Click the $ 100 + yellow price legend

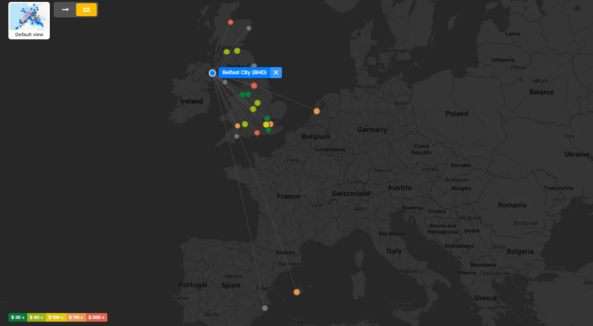(56, 317)
